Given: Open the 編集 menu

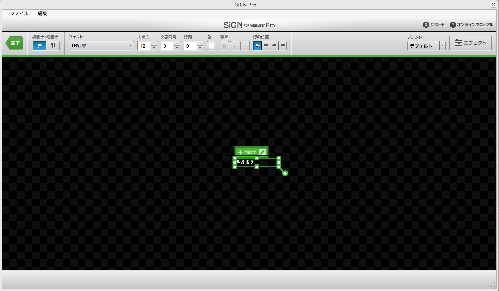Looking at the screenshot, I should pos(42,13).
